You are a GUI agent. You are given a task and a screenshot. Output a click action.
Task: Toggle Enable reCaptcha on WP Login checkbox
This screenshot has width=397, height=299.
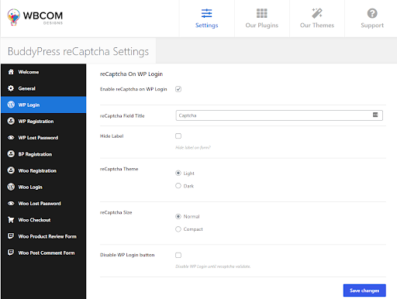(x=178, y=89)
